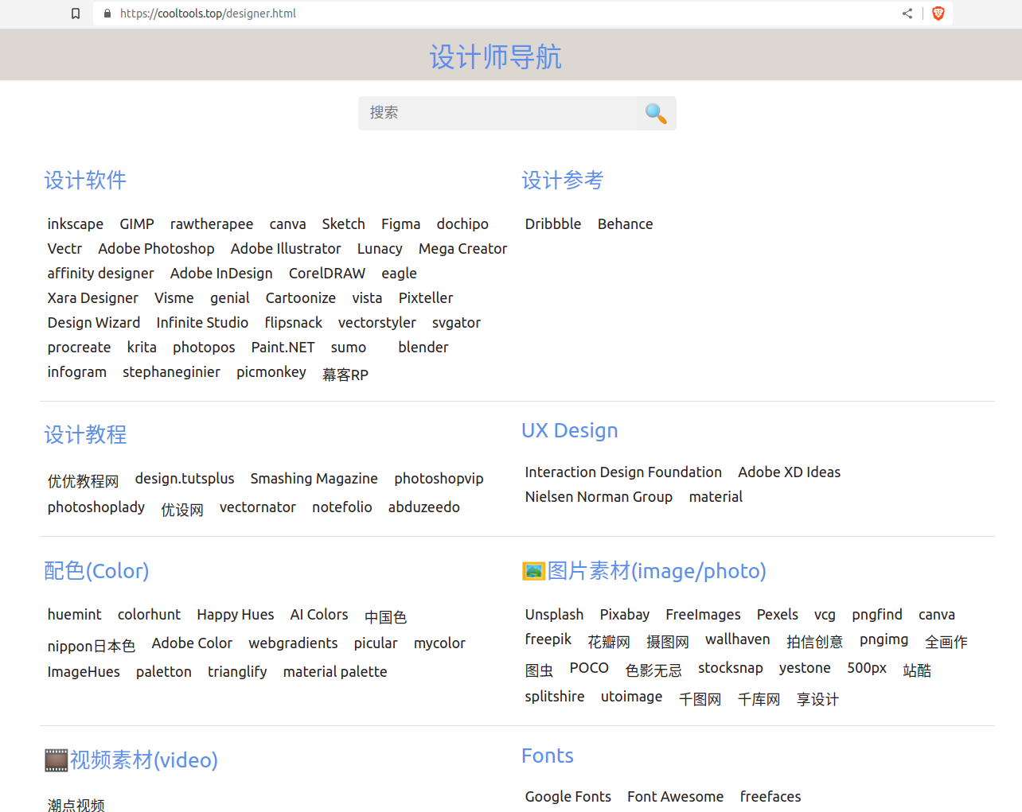Screen dimensions: 1022x812
Task: Open the Sketch link
Action: click(344, 224)
